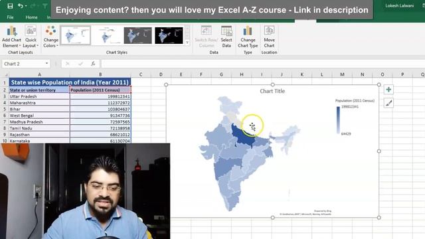The height and width of the screenshot is (239, 425).
Task: Click cell containing West Bengal
Action: (x=39, y=116)
